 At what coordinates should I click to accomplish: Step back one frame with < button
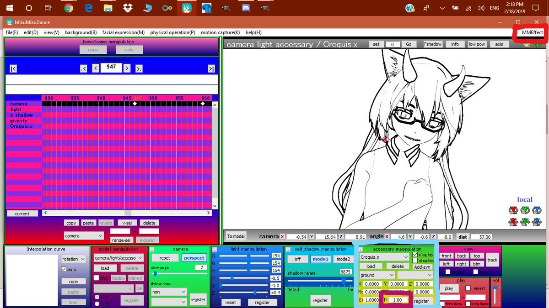96,68
